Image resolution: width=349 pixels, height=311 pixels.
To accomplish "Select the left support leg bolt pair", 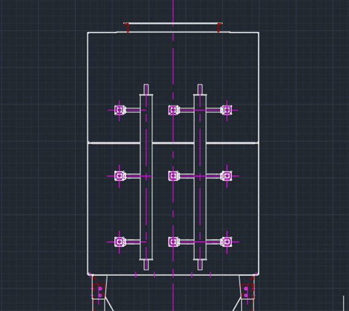I will (x=100, y=292).
